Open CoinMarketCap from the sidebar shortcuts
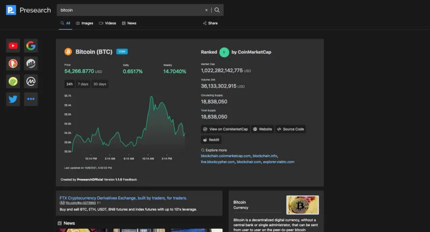This screenshot has width=430, height=232. pyautogui.click(x=31, y=81)
